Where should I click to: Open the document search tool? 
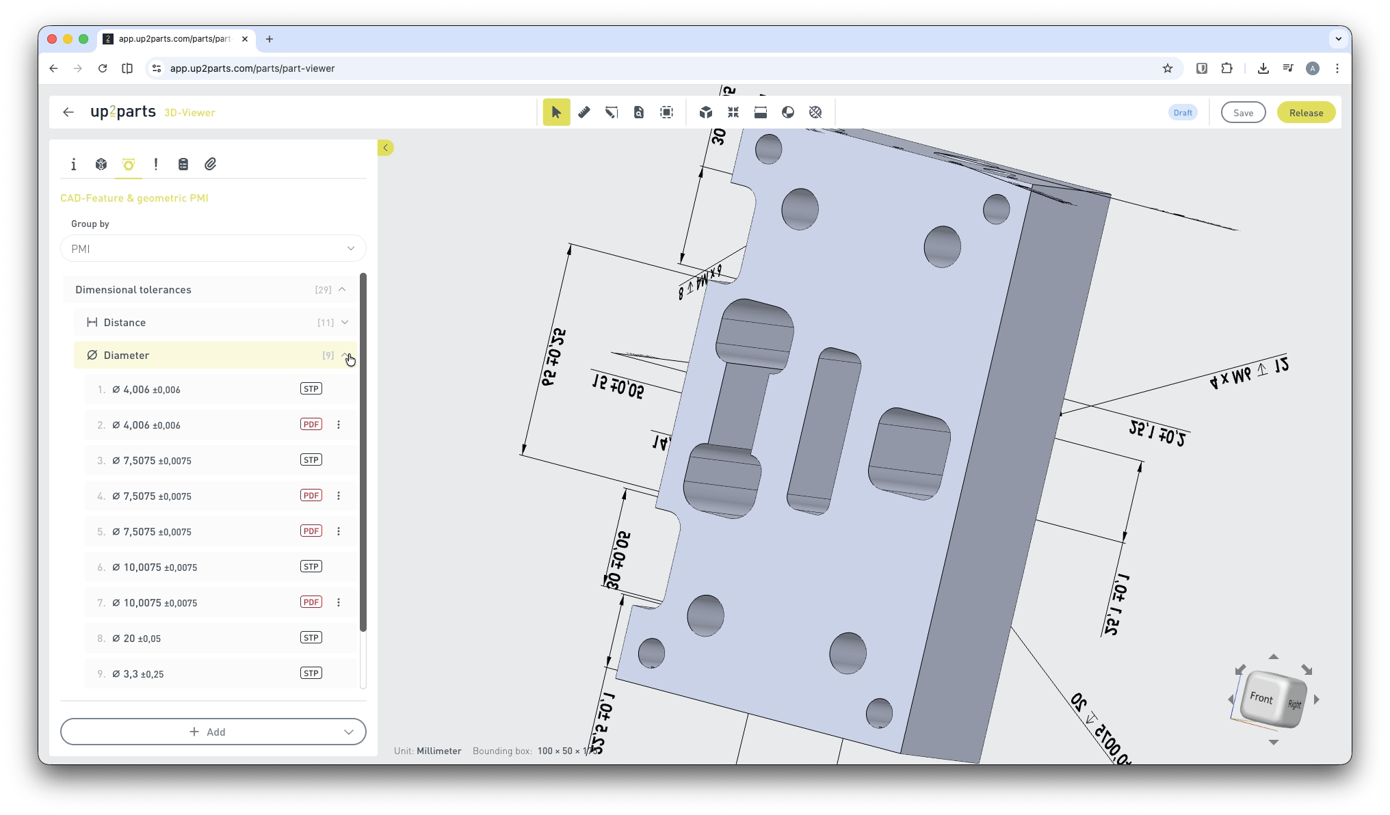tap(638, 112)
